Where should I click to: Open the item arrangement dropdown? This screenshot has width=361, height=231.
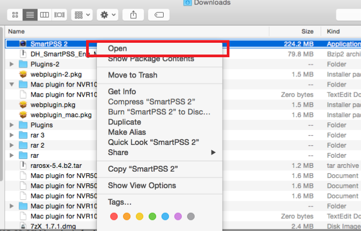(x=82, y=15)
